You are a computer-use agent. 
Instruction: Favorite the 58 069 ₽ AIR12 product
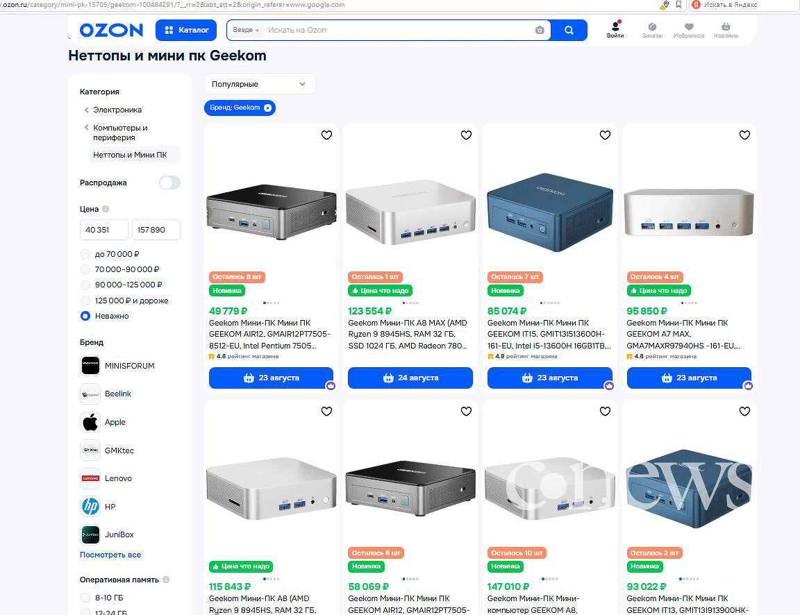point(466,411)
